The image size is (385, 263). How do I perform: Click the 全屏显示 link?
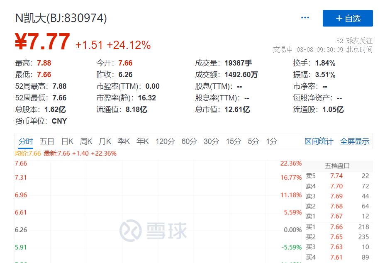[355, 141]
